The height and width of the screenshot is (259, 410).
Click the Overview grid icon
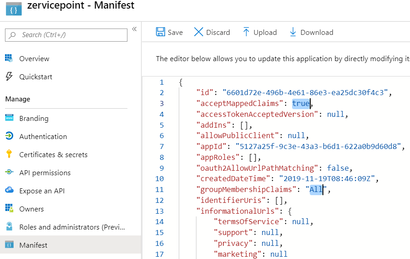[9, 58]
